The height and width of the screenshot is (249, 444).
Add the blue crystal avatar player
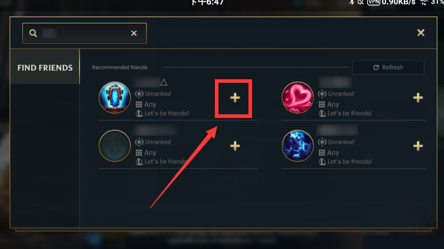point(418,146)
